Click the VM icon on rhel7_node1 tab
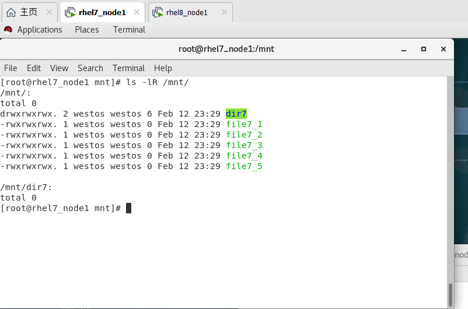Screen dimensions: 468x309 point(70,12)
